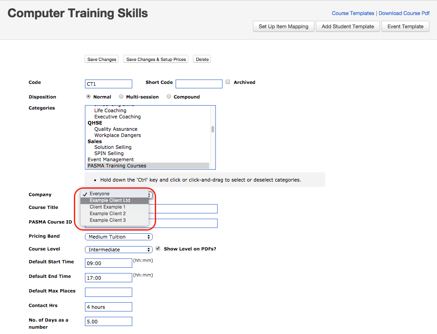437x334 pixels.
Task: Focus the Short Code input field
Action: pyautogui.click(x=199, y=84)
